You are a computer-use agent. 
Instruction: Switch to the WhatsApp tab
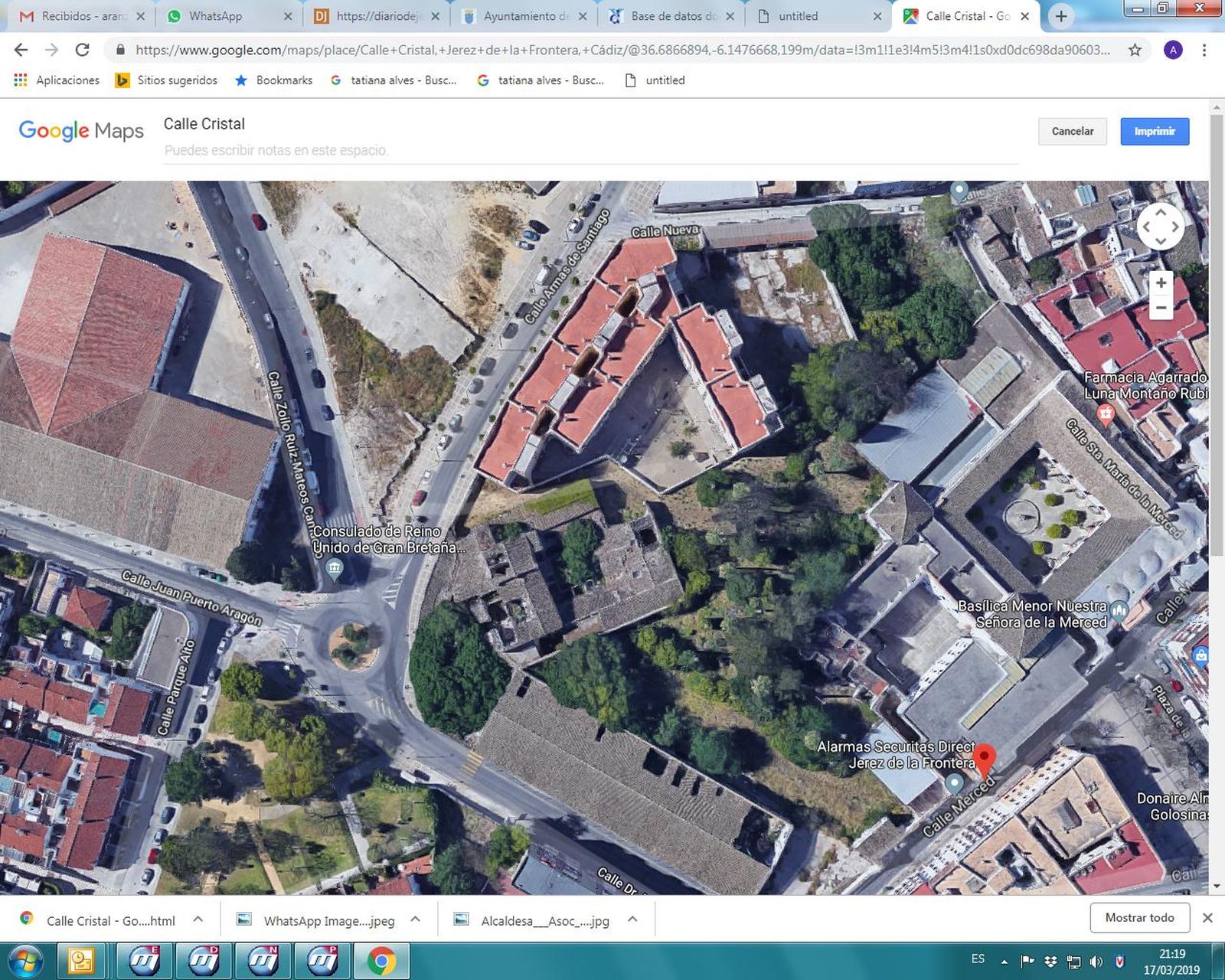(217, 15)
